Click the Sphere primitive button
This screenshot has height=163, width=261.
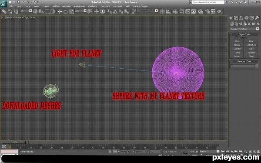pyautogui.click(x=237, y=45)
